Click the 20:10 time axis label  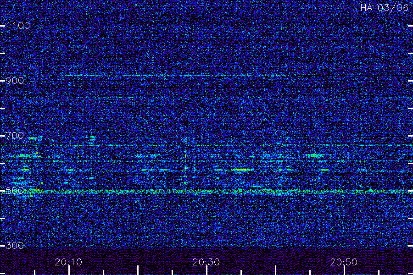click(68, 262)
